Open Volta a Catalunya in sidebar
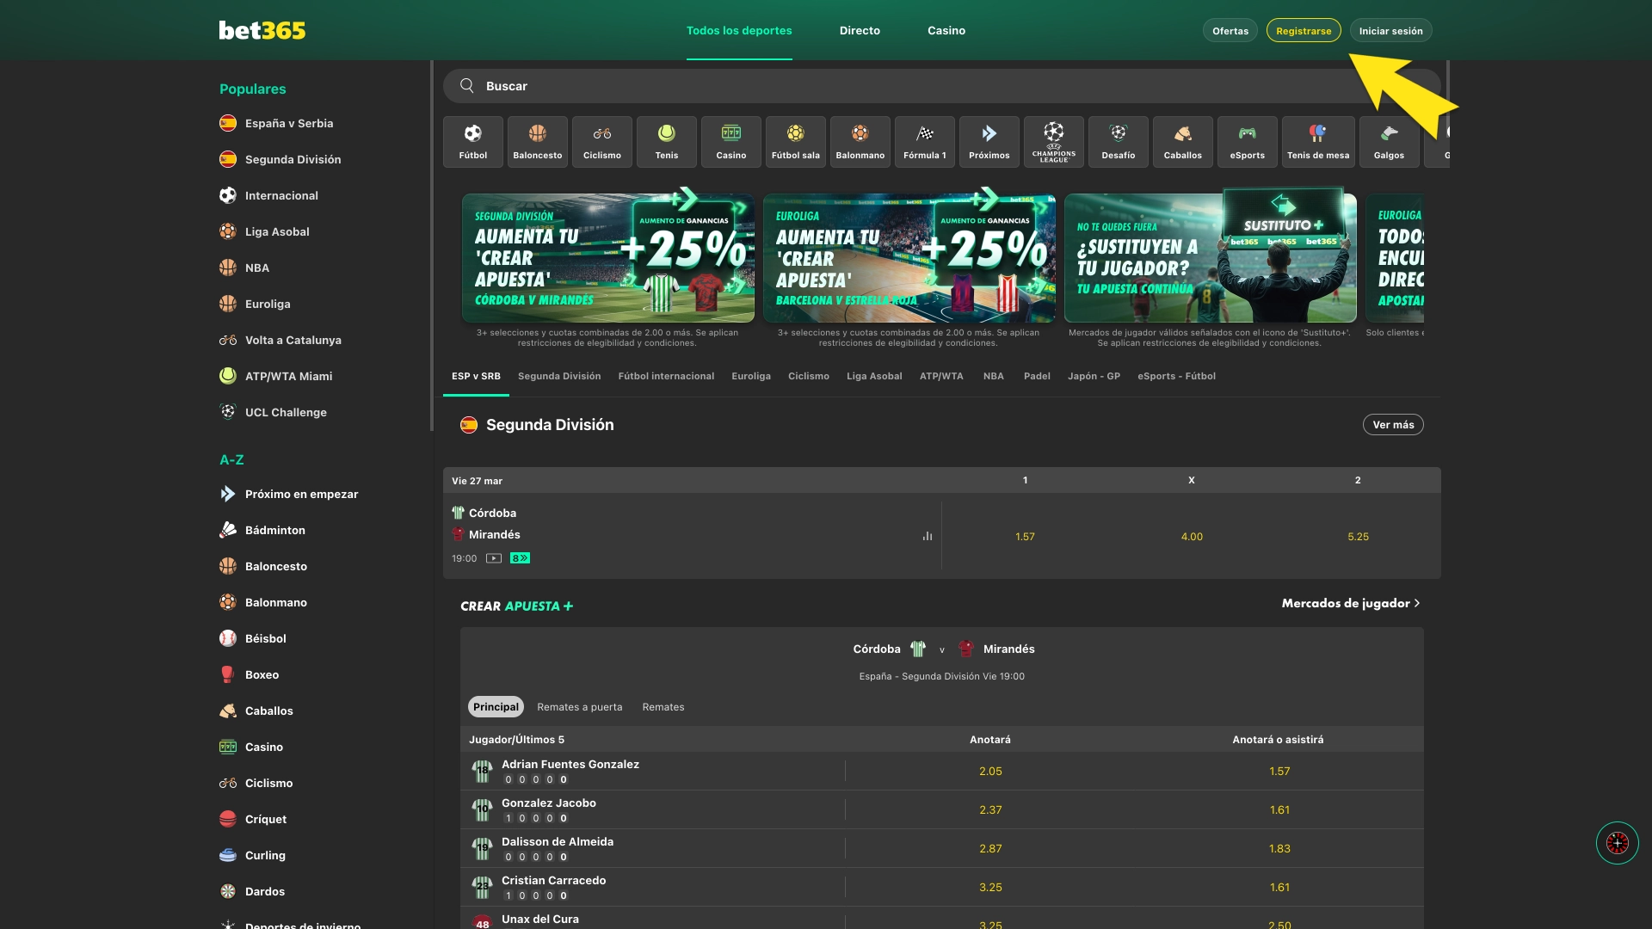The image size is (1652, 929). (293, 340)
